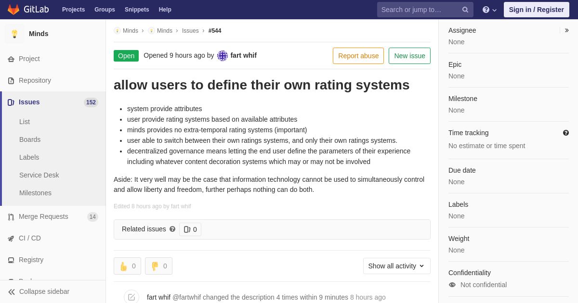Viewport: 578px width, 303px height.
Task: Click the Assignee section label
Action: tap(462, 30)
